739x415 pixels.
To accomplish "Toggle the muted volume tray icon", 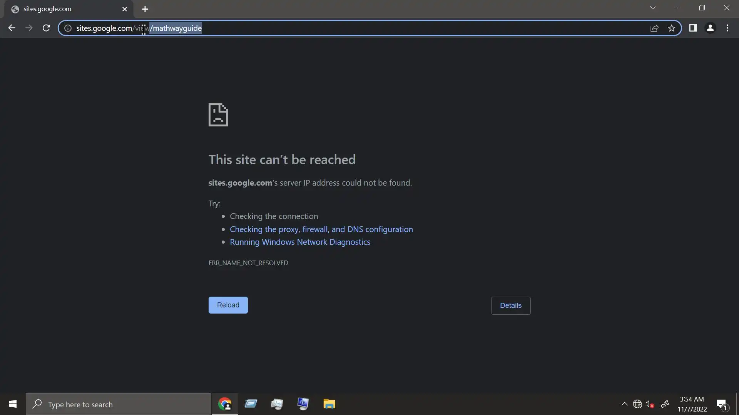I will [650, 404].
